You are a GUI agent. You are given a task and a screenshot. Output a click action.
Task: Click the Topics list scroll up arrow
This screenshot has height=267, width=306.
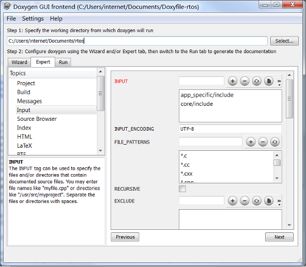(x=100, y=72)
